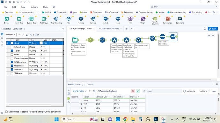Screen dimensions: 220x123
Task: Select the Formula tool
Action: point(81,19)
